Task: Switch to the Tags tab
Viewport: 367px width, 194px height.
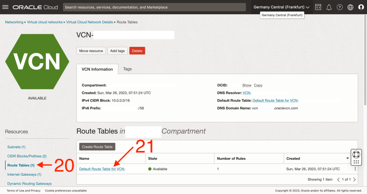Action: pos(127,69)
